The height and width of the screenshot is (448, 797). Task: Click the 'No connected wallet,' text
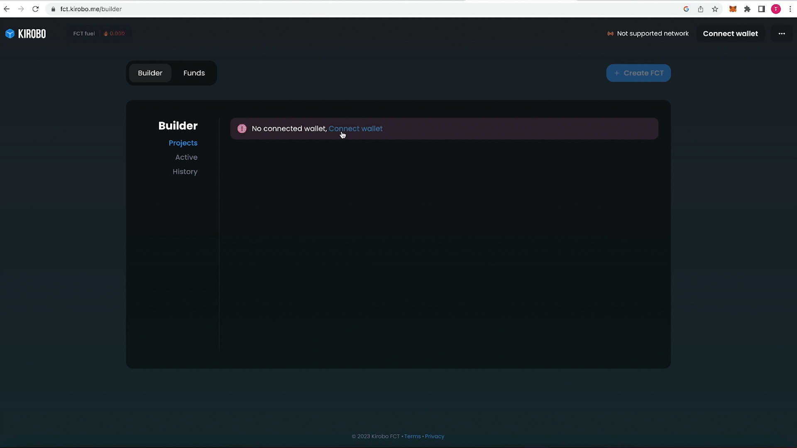[289, 129]
